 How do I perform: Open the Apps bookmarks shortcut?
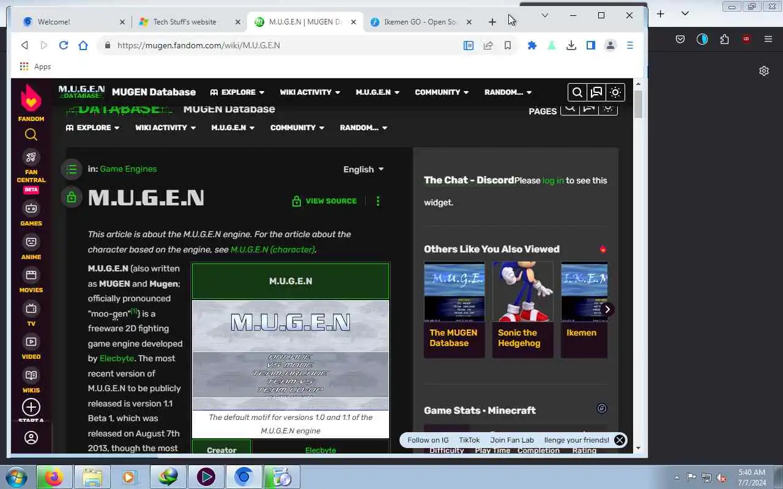(35, 67)
